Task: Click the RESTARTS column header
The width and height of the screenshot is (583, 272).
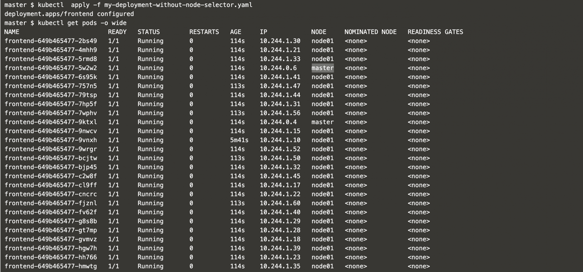Action: 204,32
